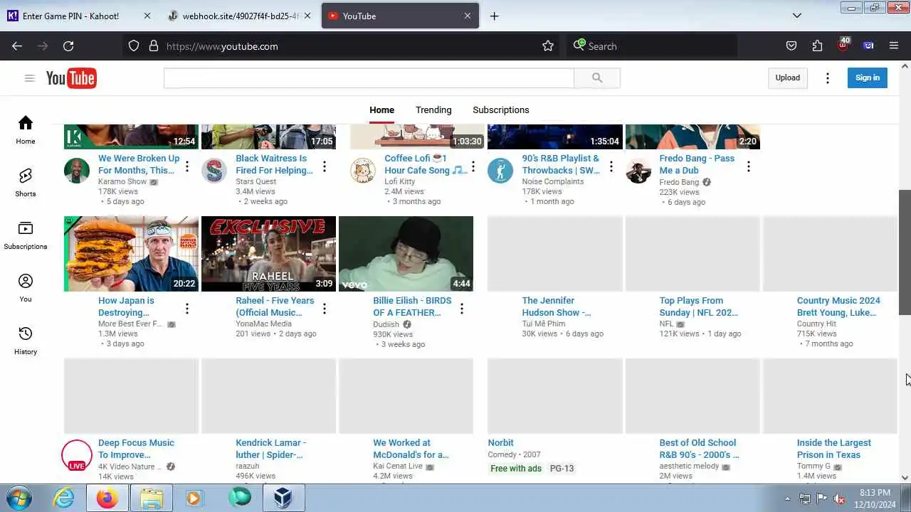Click the Firefox taskbar icon
The image size is (911, 512).
(107, 498)
